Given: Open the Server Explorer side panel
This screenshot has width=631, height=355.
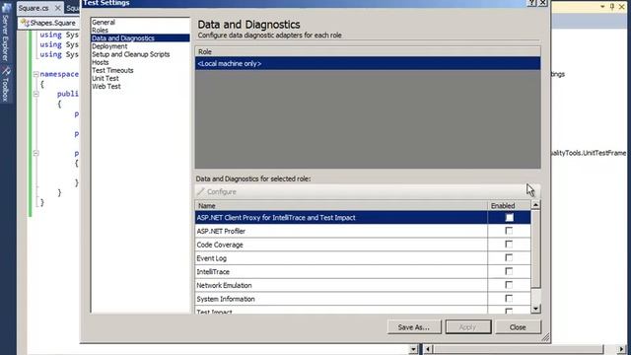Looking at the screenshot, I should 5,33.
